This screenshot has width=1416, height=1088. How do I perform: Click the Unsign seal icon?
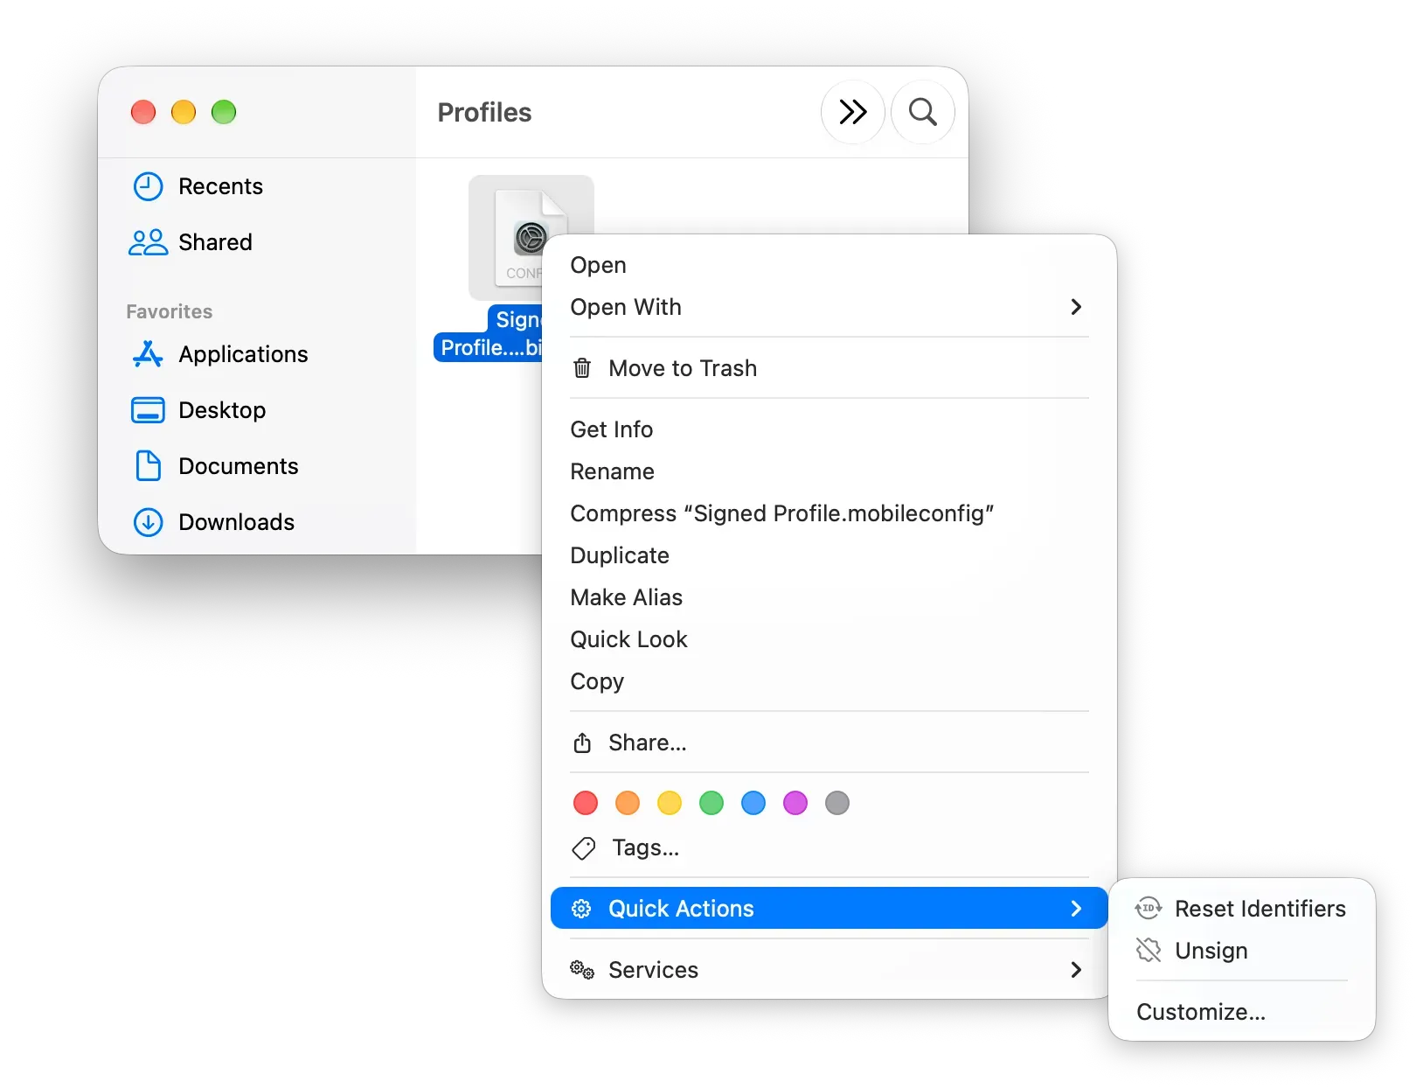click(x=1149, y=951)
